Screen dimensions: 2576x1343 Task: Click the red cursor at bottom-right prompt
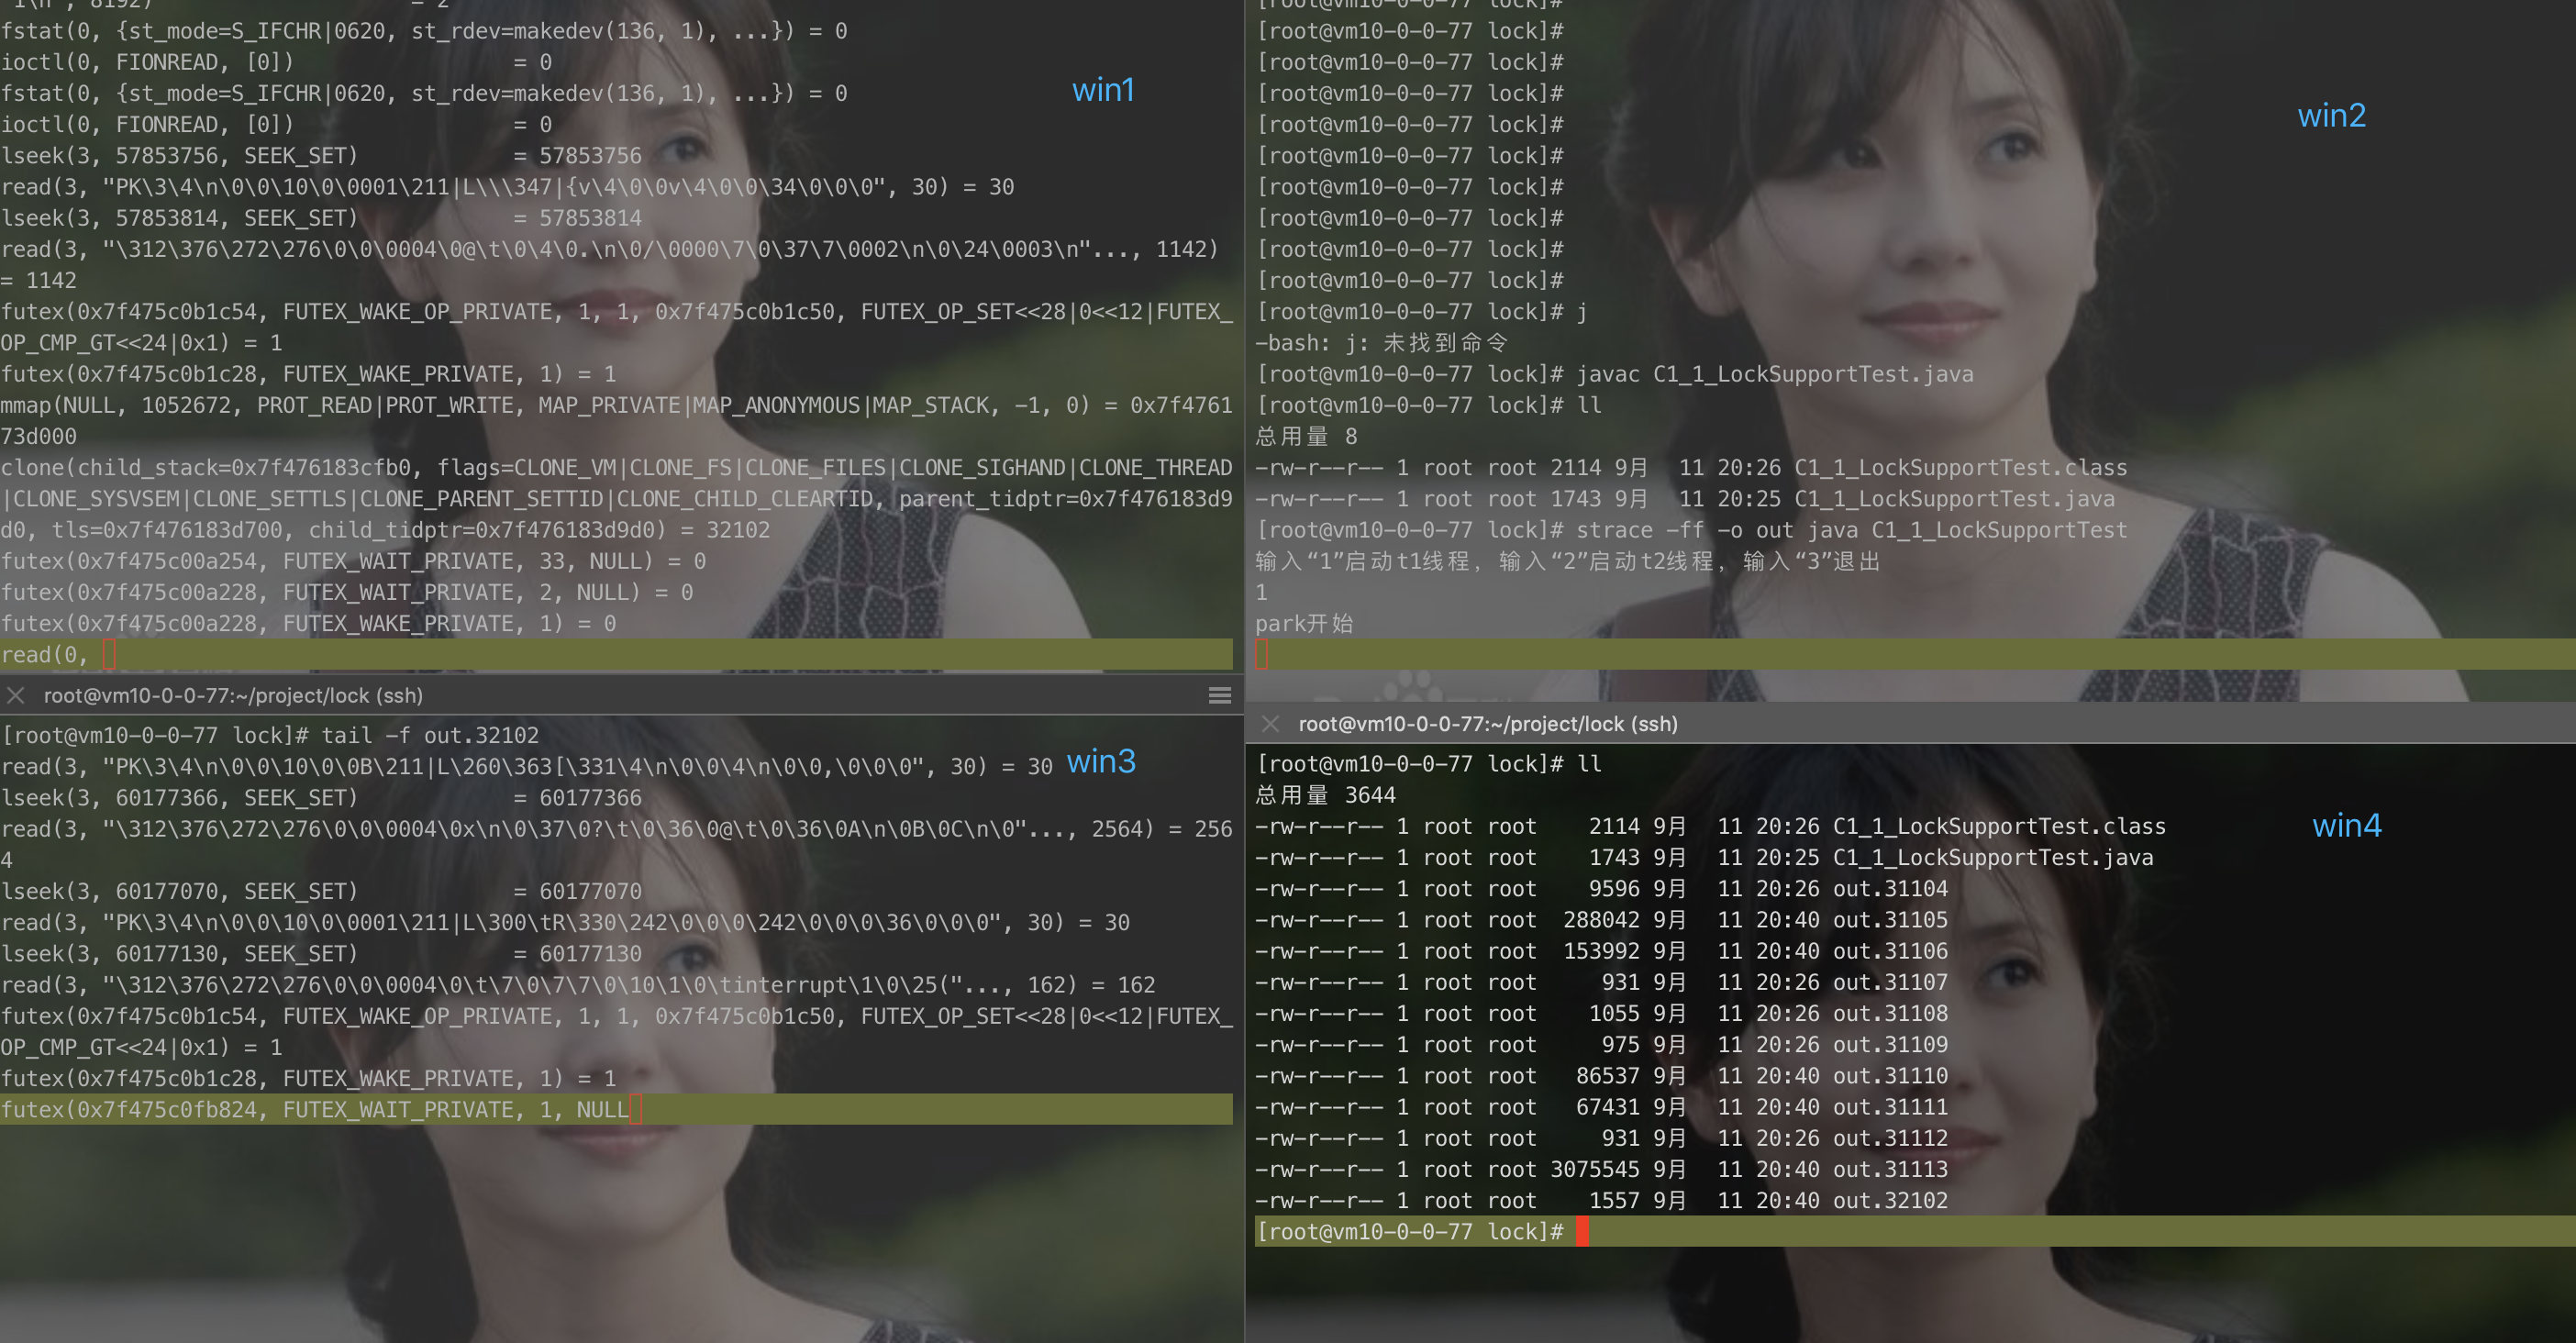coord(1581,1231)
